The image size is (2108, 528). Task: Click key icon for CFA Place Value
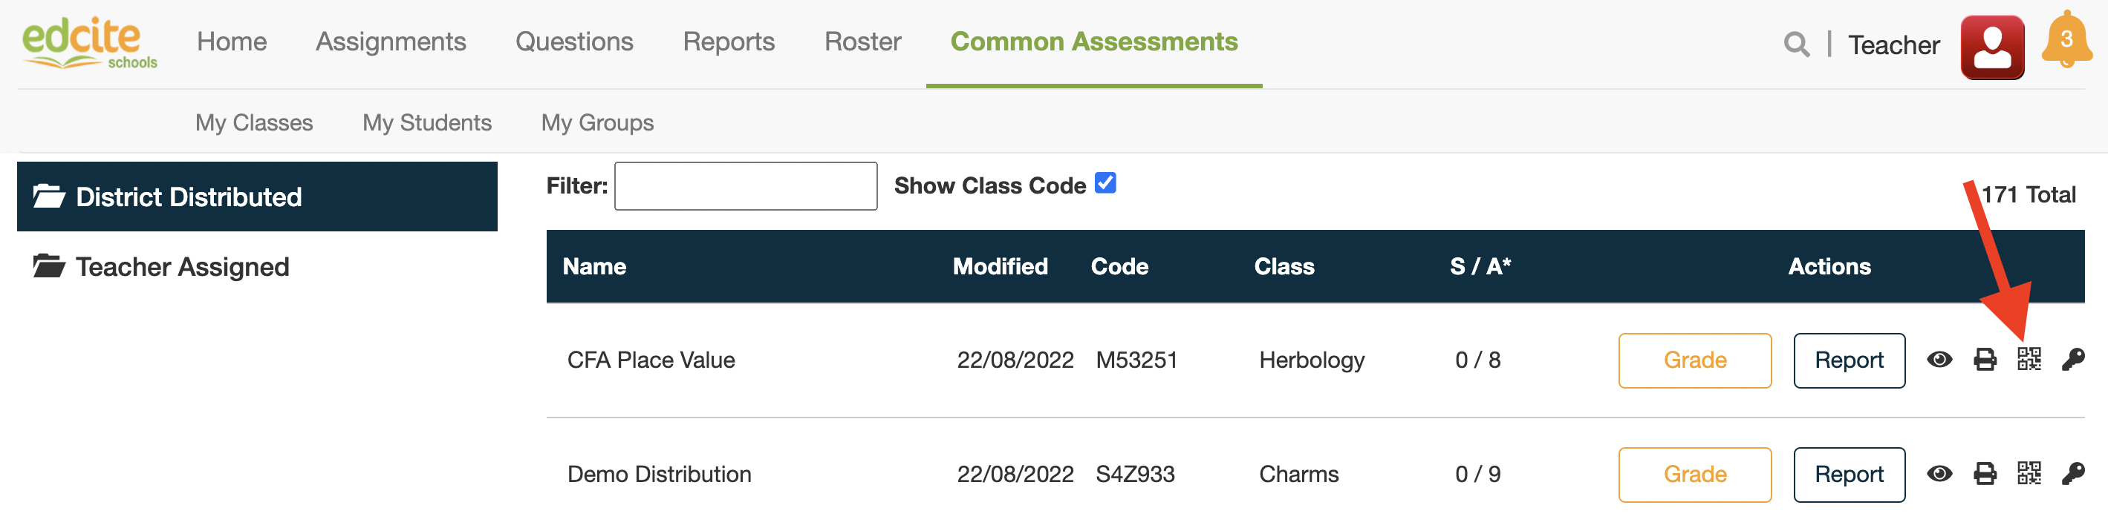coord(2073,360)
